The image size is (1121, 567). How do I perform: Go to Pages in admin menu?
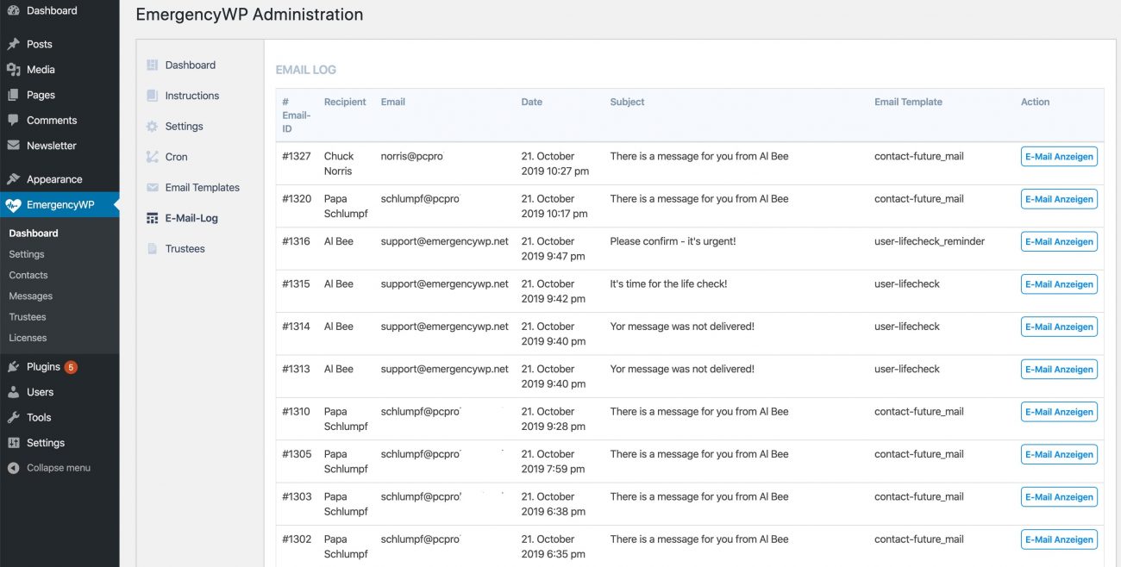(59, 95)
